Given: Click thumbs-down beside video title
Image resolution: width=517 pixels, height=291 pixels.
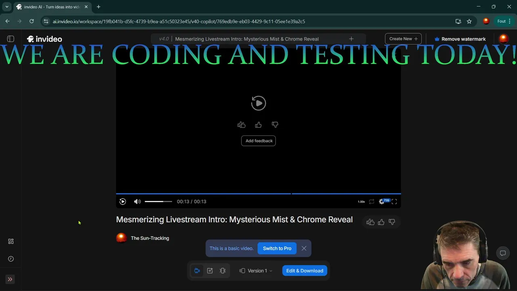Looking at the screenshot, I should (392, 222).
